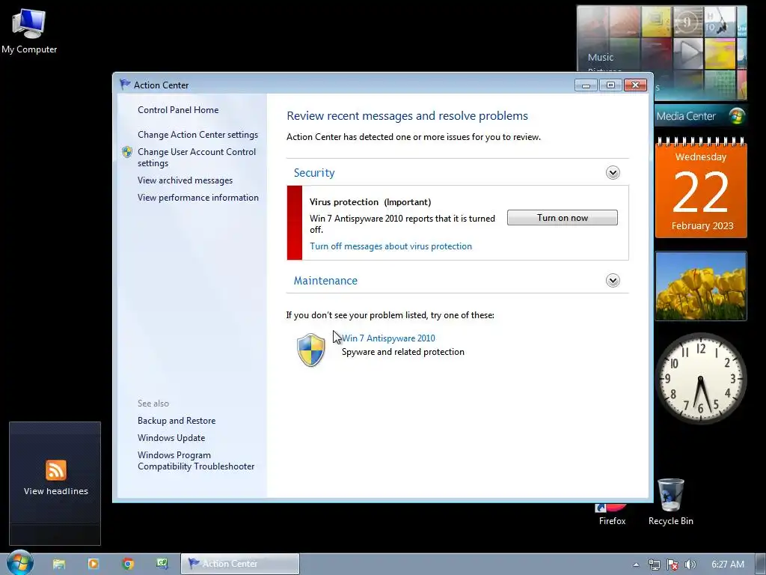Click the Review recent messages and resolve problems title

click(x=408, y=116)
